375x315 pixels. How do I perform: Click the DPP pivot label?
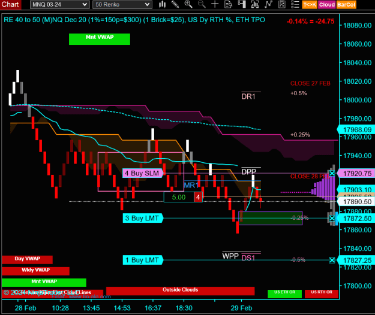249,172
